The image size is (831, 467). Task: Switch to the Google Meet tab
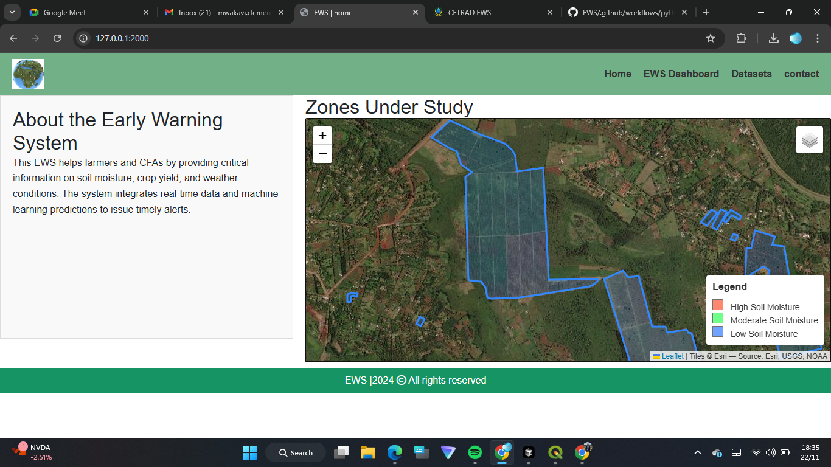tap(89, 12)
